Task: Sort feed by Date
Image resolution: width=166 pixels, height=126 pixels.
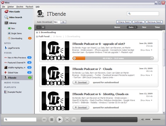Action: pyautogui.click(x=132, y=27)
